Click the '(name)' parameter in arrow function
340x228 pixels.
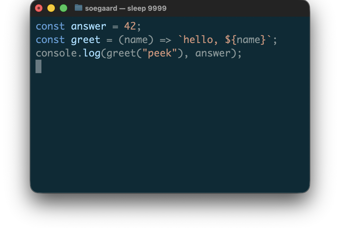tap(136, 40)
